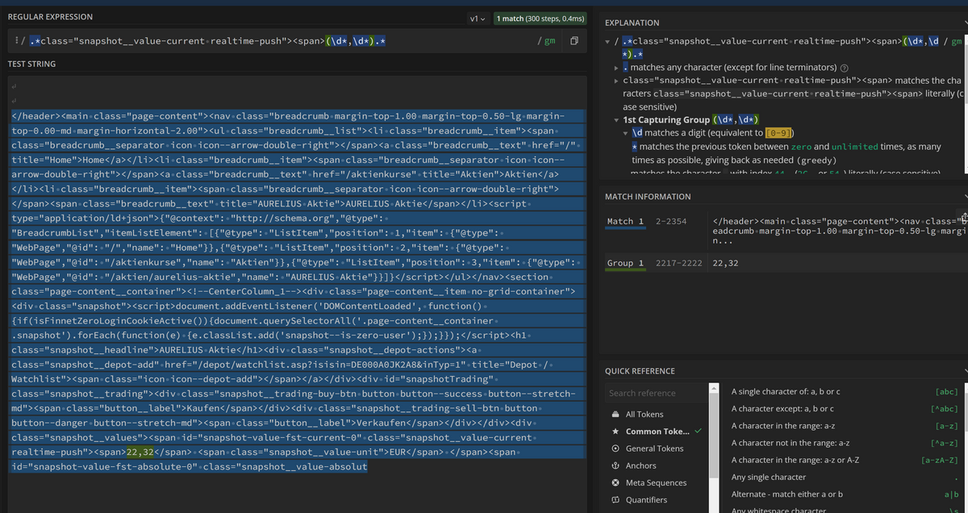Screen dimensions: 968x513
Task: Open the delimiter options before the regex
Action: coord(19,41)
